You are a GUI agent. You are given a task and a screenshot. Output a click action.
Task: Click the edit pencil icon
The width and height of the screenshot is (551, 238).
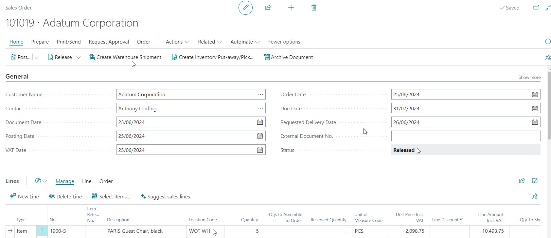pos(245,8)
